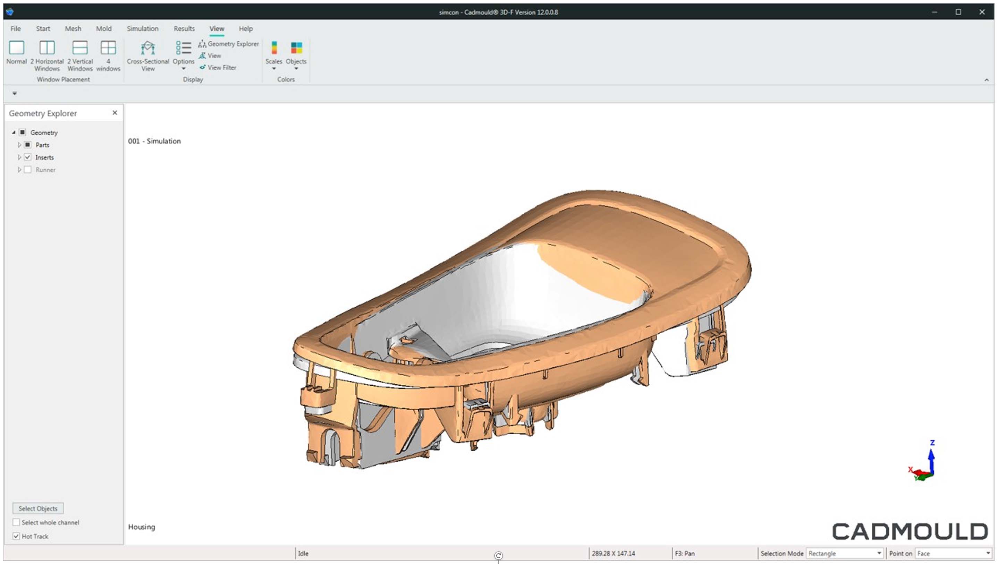Open View Filter settings
This screenshot has width=998, height=564.
coord(221,67)
